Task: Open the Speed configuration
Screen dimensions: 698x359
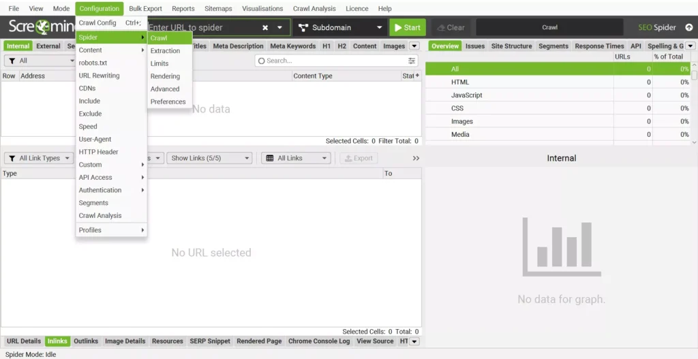Action: pyautogui.click(x=111, y=126)
